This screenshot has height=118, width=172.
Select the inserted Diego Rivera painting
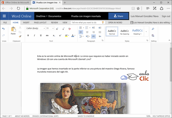[83, 99]
